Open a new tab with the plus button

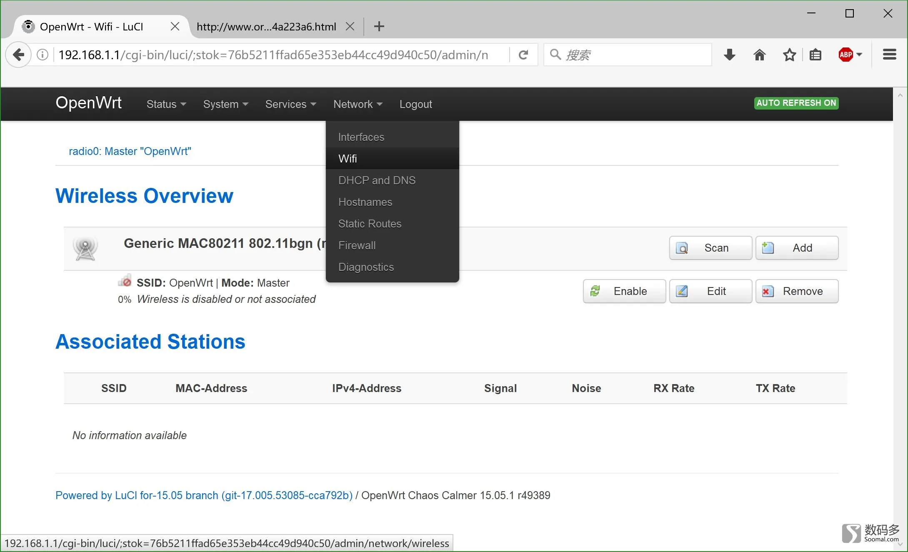(x=379, y=27)
